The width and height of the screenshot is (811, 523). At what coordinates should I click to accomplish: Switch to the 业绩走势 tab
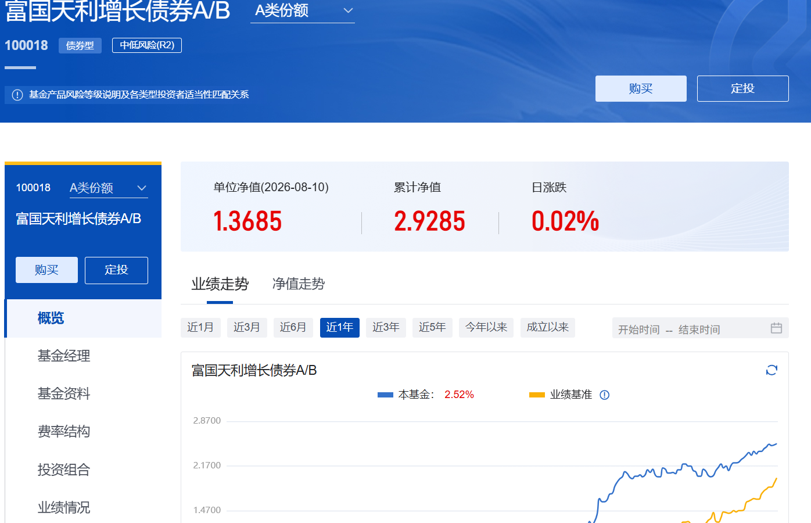220,284
